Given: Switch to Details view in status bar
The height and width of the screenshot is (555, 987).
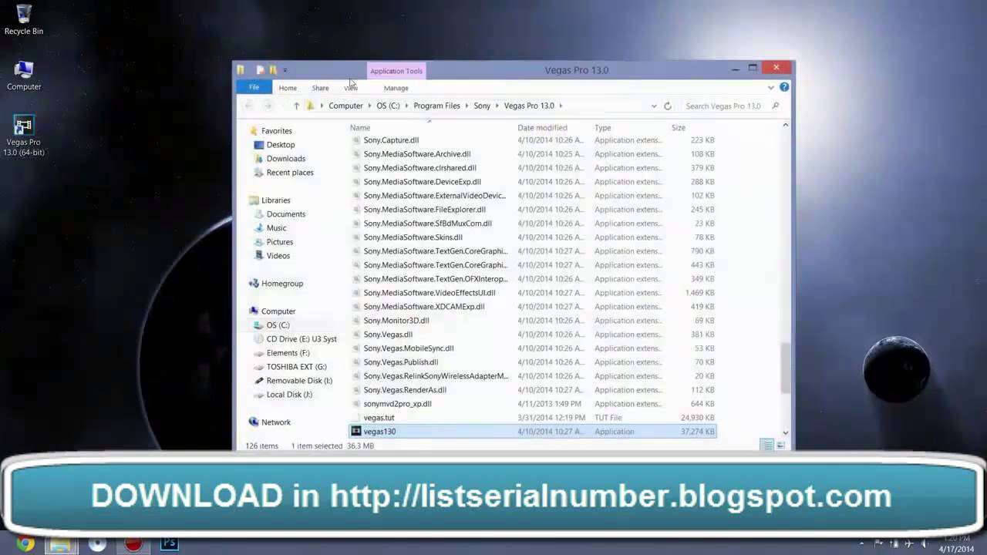Looking at the screenshot, I should click(x=767, y=446).
